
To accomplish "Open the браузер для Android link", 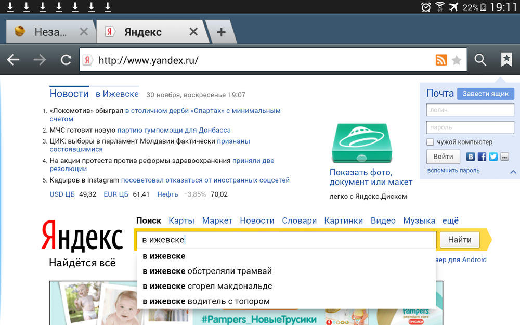I will click(x=461, y=259).
